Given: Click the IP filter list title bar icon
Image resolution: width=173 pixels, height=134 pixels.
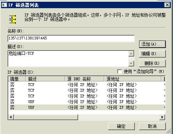Looking at the screenshot, I should (5, 5).
